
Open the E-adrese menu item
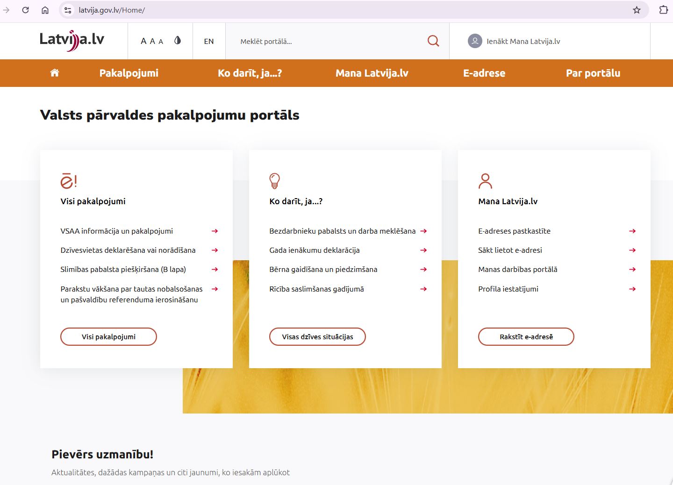click(x=484, y=73)
